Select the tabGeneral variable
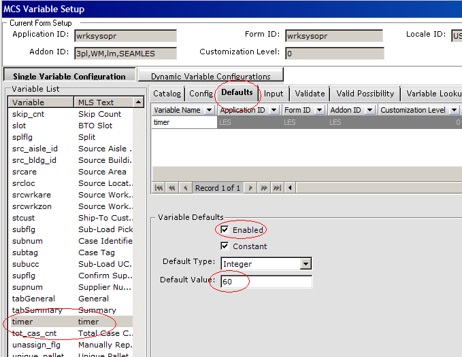The width and height of the screenshot is (462, 357). click(71, 299)
